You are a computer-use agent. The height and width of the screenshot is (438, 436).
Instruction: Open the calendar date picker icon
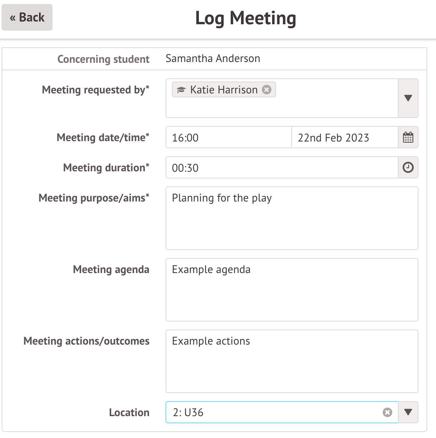(408, 138)
